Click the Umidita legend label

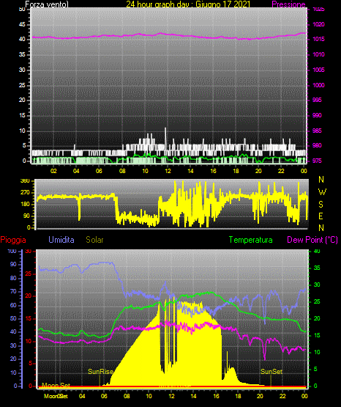pyautogui.click(x=61, y=240)
